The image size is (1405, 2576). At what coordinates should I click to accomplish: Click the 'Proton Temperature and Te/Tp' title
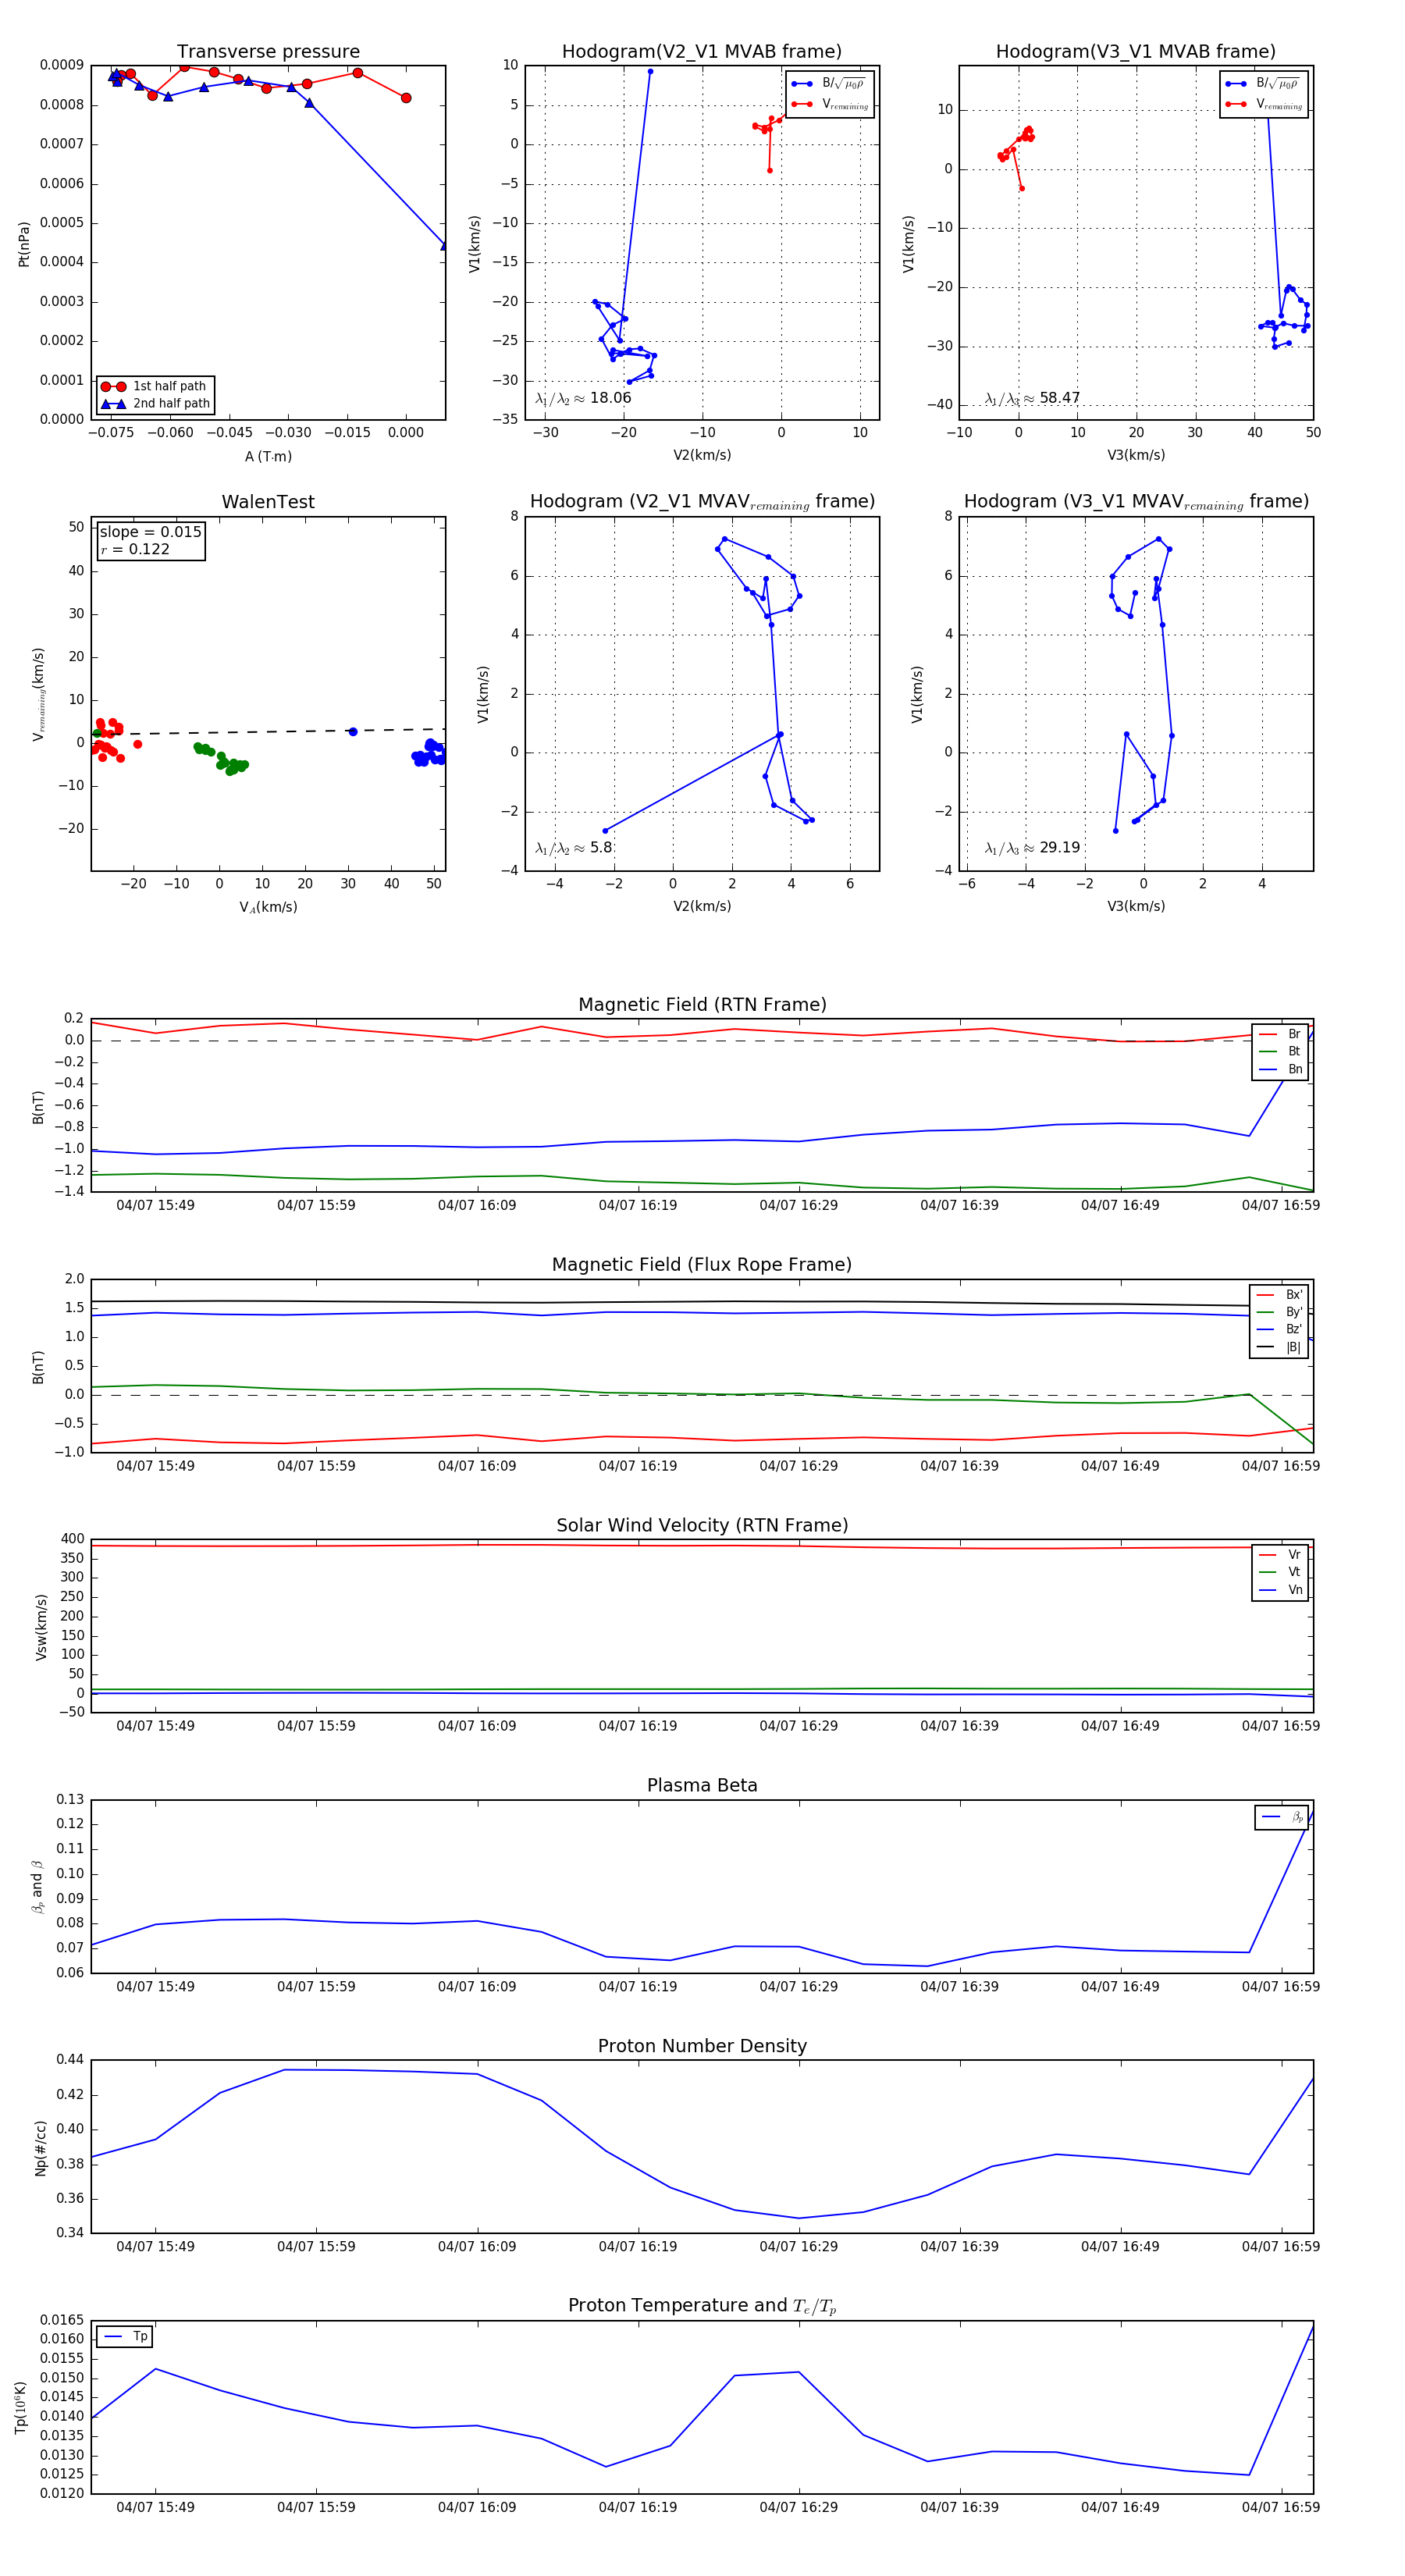coord(702,2305)
